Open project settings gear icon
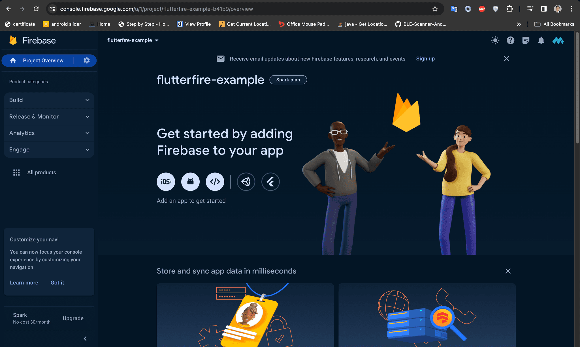580x347 pixels. tap(87, 61)
